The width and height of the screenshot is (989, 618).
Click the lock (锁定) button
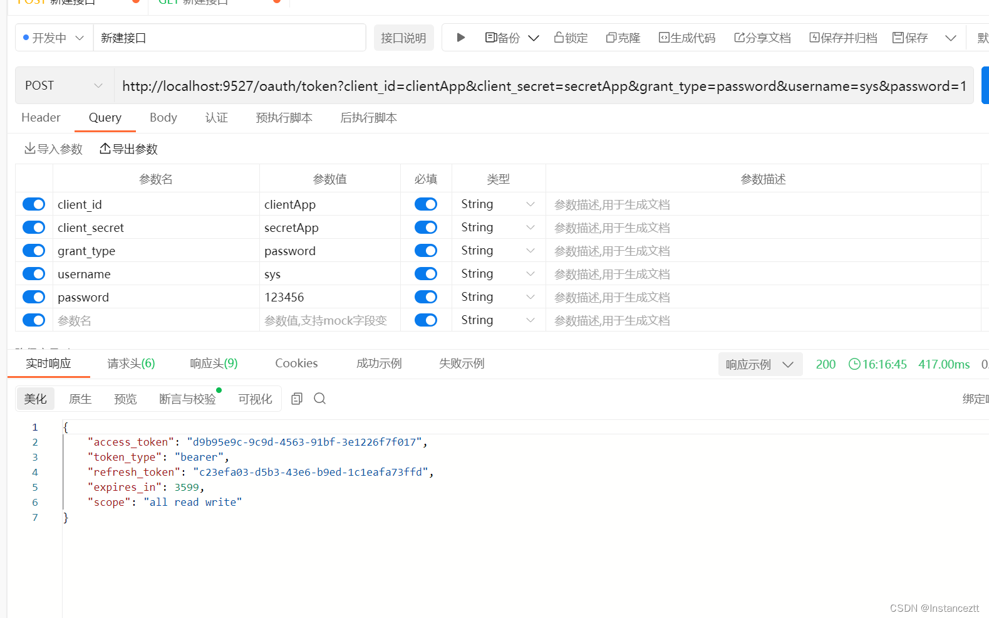tap(571, 38)
